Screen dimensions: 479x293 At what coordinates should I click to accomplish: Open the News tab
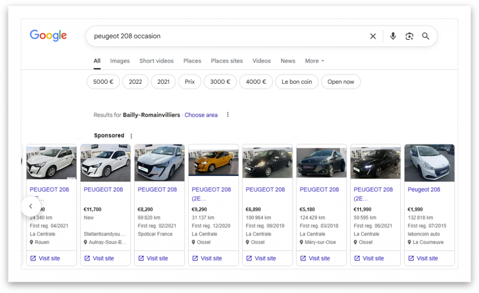pyautogui.click(x=288, y=61)
